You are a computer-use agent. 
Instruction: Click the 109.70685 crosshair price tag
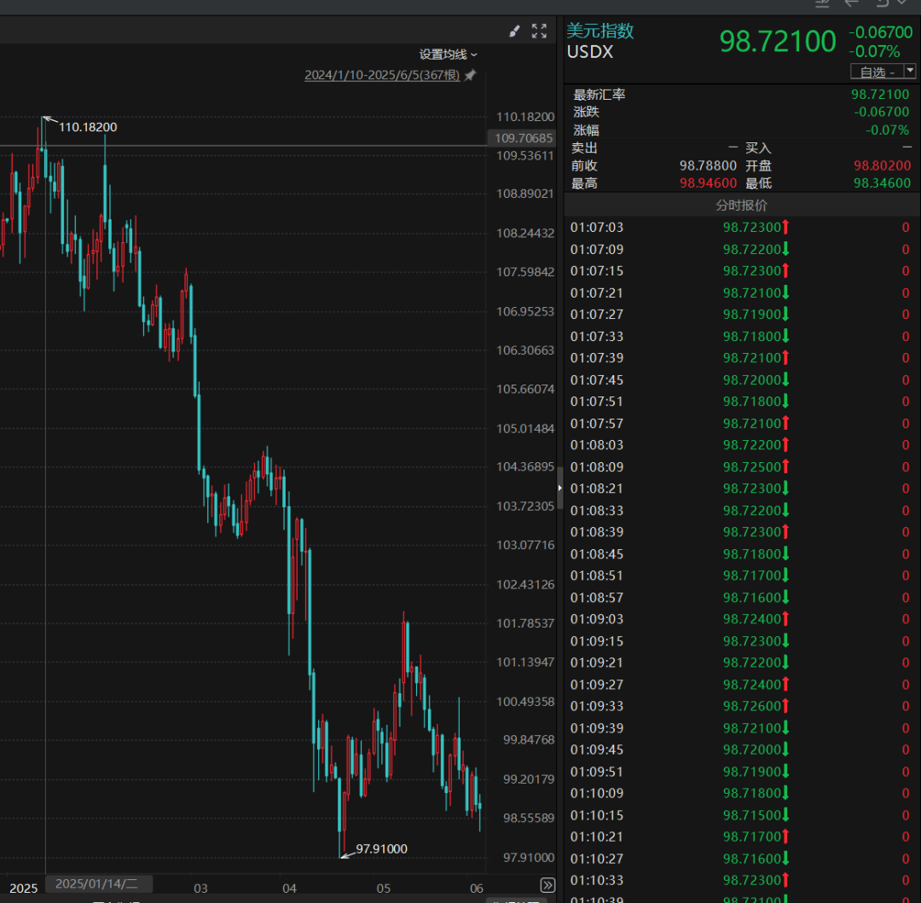point(522,138)
